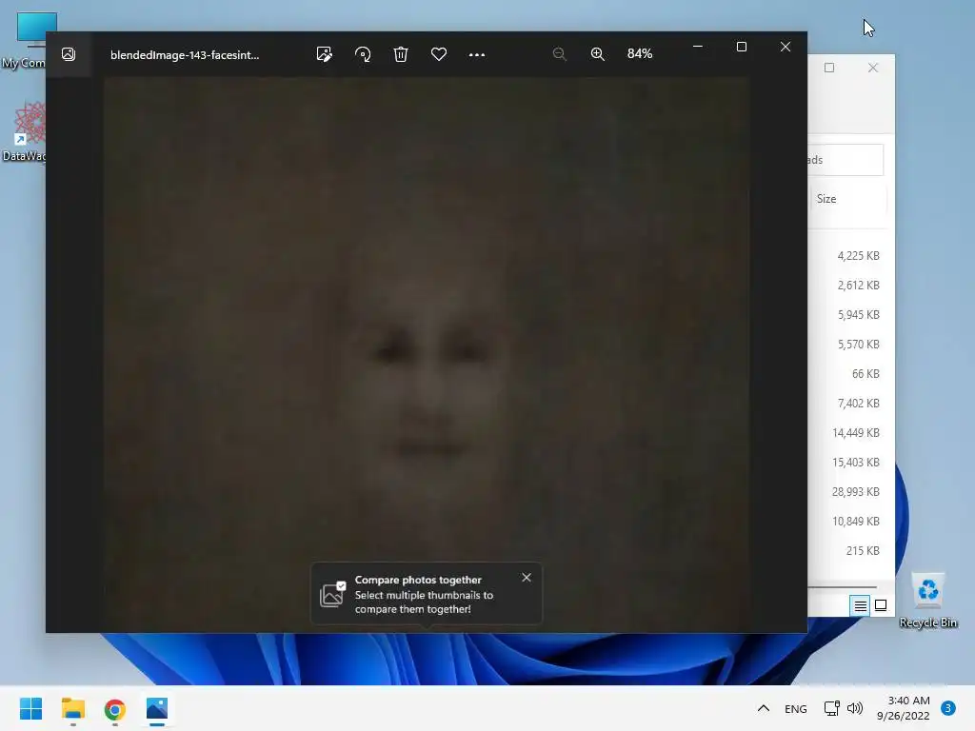Show hidden icons in system tray
This screenshot has height=731, width=975.
[x=764, y=708]
